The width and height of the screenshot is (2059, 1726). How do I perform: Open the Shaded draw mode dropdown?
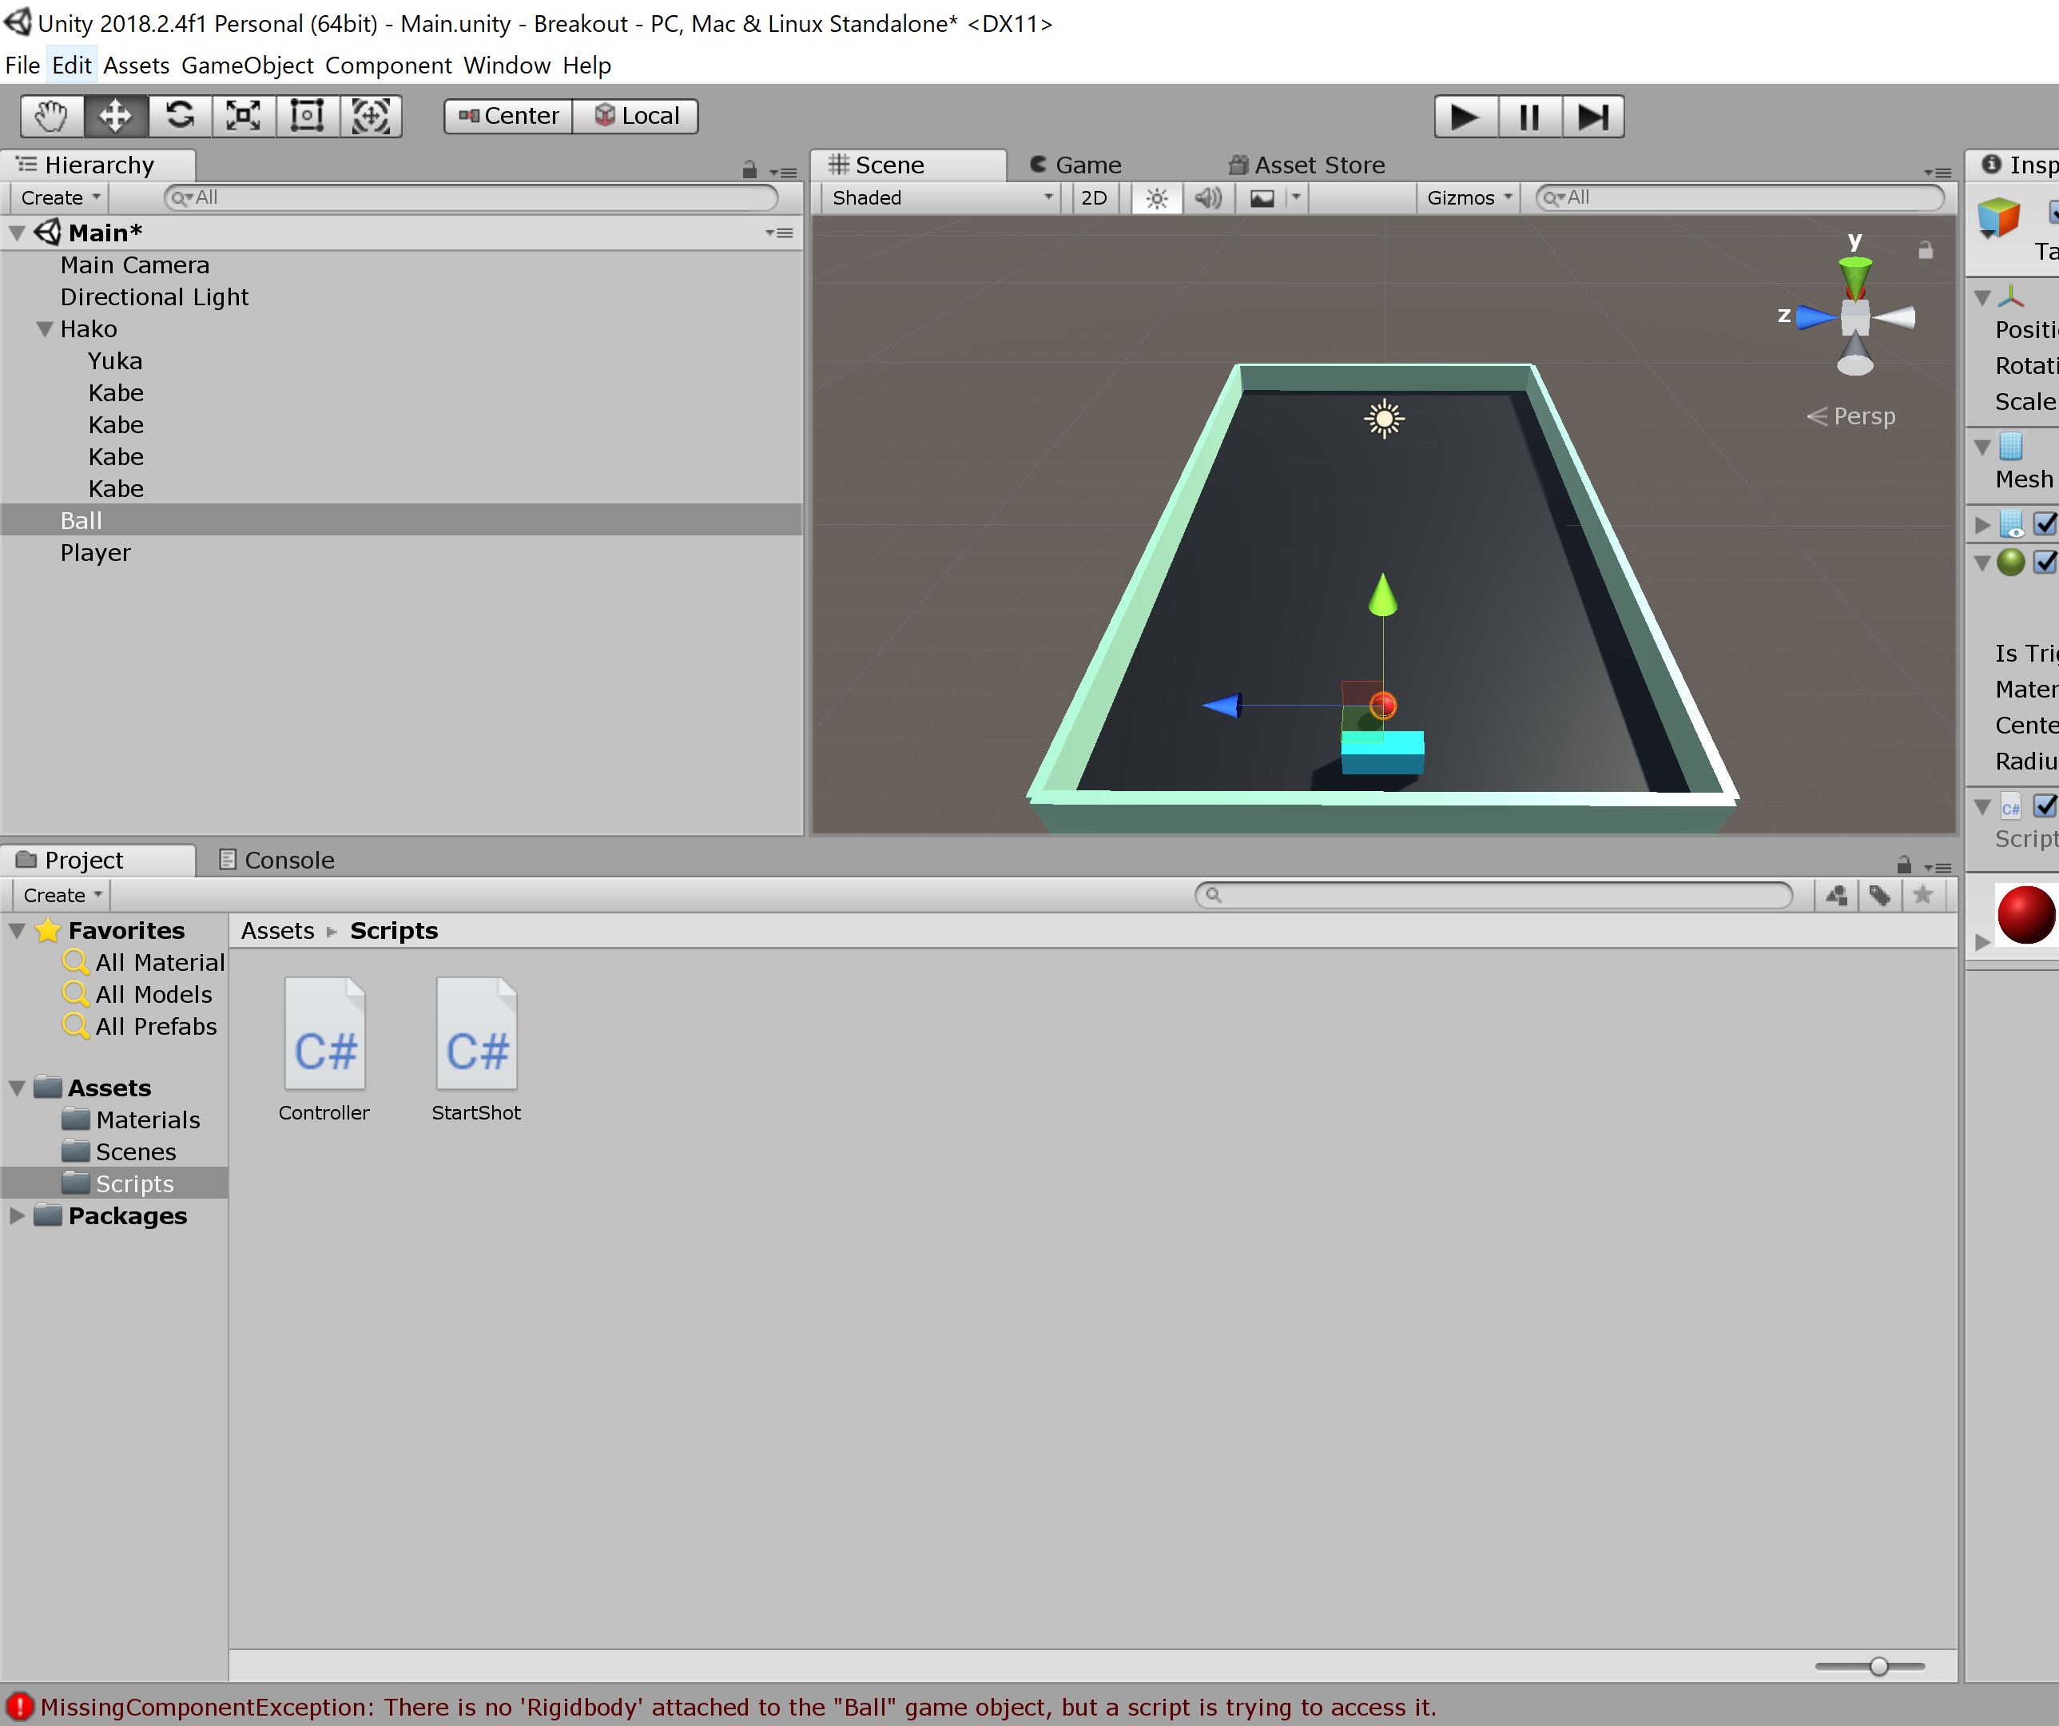(940, 198)
